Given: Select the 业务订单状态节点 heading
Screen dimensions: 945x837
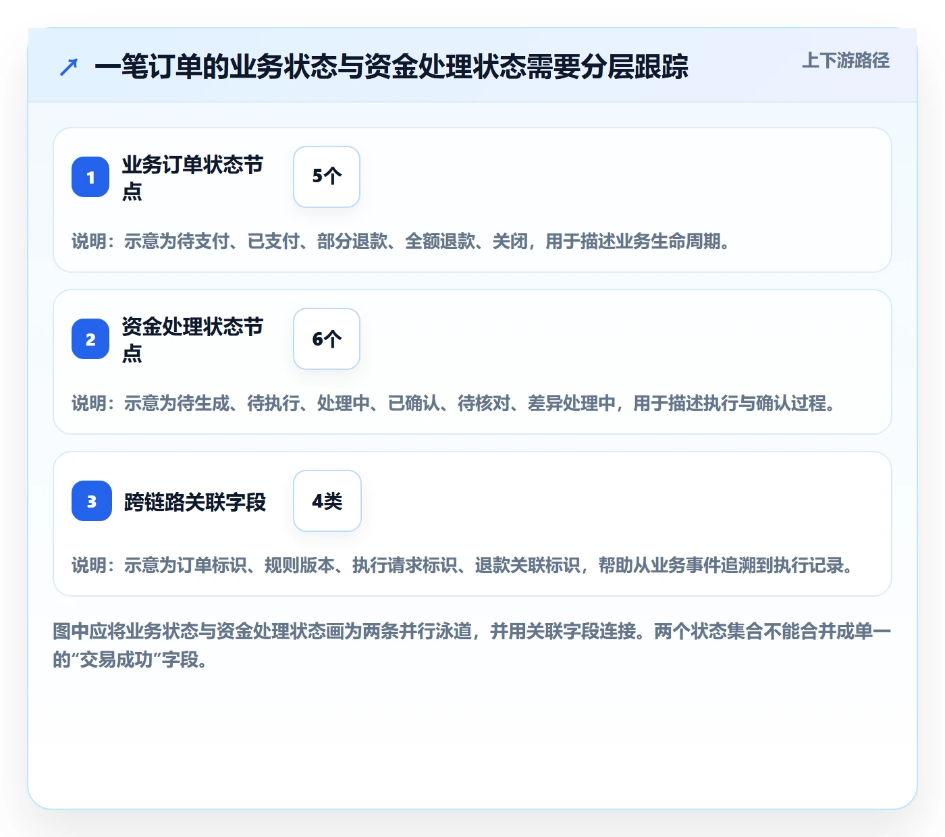Looking at the screenshot, I should [x=193, y=178].
